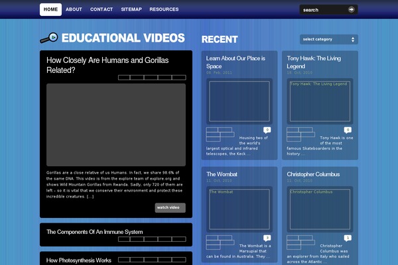This screenshot has height=265, width=398.
Task: Open Learn About Our Place is Space title
Action: 235,62
